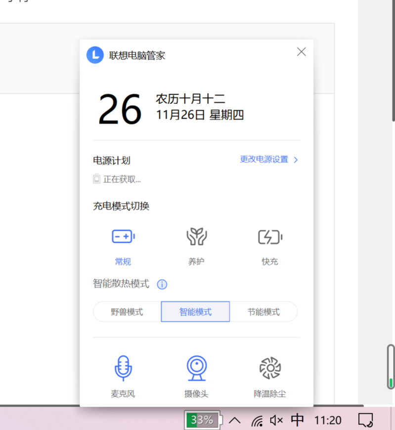Switch to 野兽模式 cooling mode

click(x=127, y=312)
